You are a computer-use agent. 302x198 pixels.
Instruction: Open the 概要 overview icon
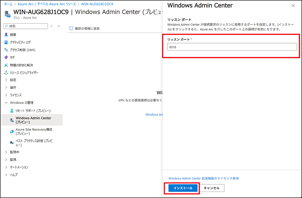point(6,35)
